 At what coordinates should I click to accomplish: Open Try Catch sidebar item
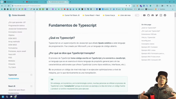pyautogui.click(x=12, y=67)
